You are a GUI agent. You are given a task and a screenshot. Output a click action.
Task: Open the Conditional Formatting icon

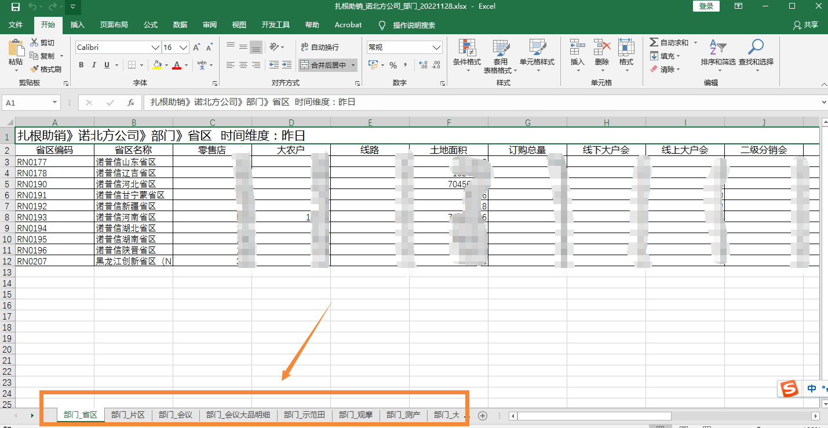[x=467, y=48]
